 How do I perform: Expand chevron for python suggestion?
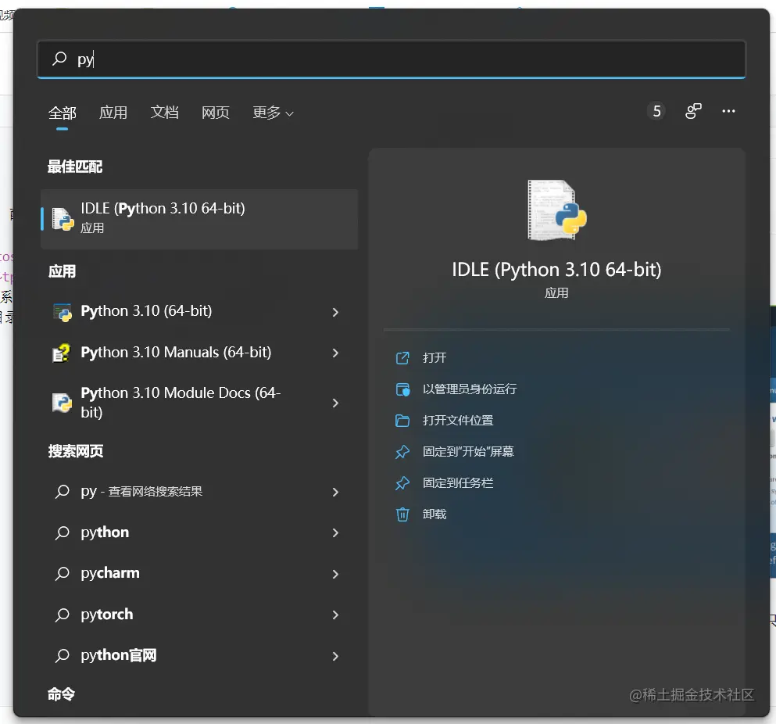pyautogui.click(x=335, y=533)
